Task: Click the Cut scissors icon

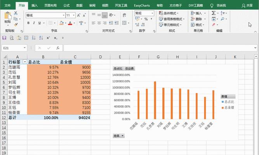Action: (x=16, y=13)
